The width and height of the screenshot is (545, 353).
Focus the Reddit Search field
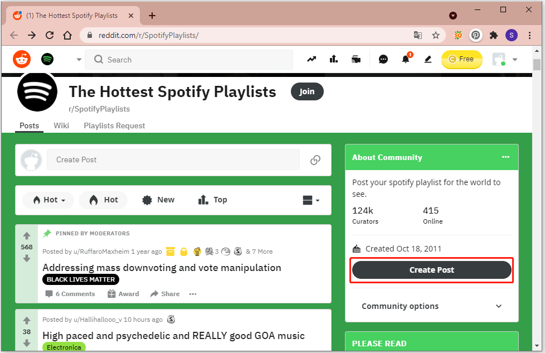pos(189,60)
